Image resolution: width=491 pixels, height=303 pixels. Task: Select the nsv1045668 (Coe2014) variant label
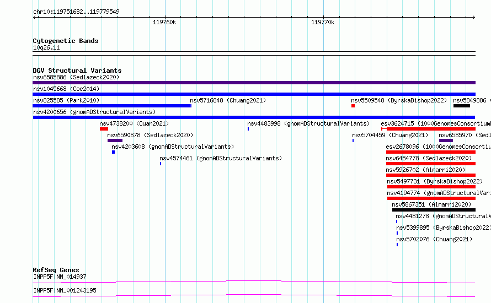66,89
